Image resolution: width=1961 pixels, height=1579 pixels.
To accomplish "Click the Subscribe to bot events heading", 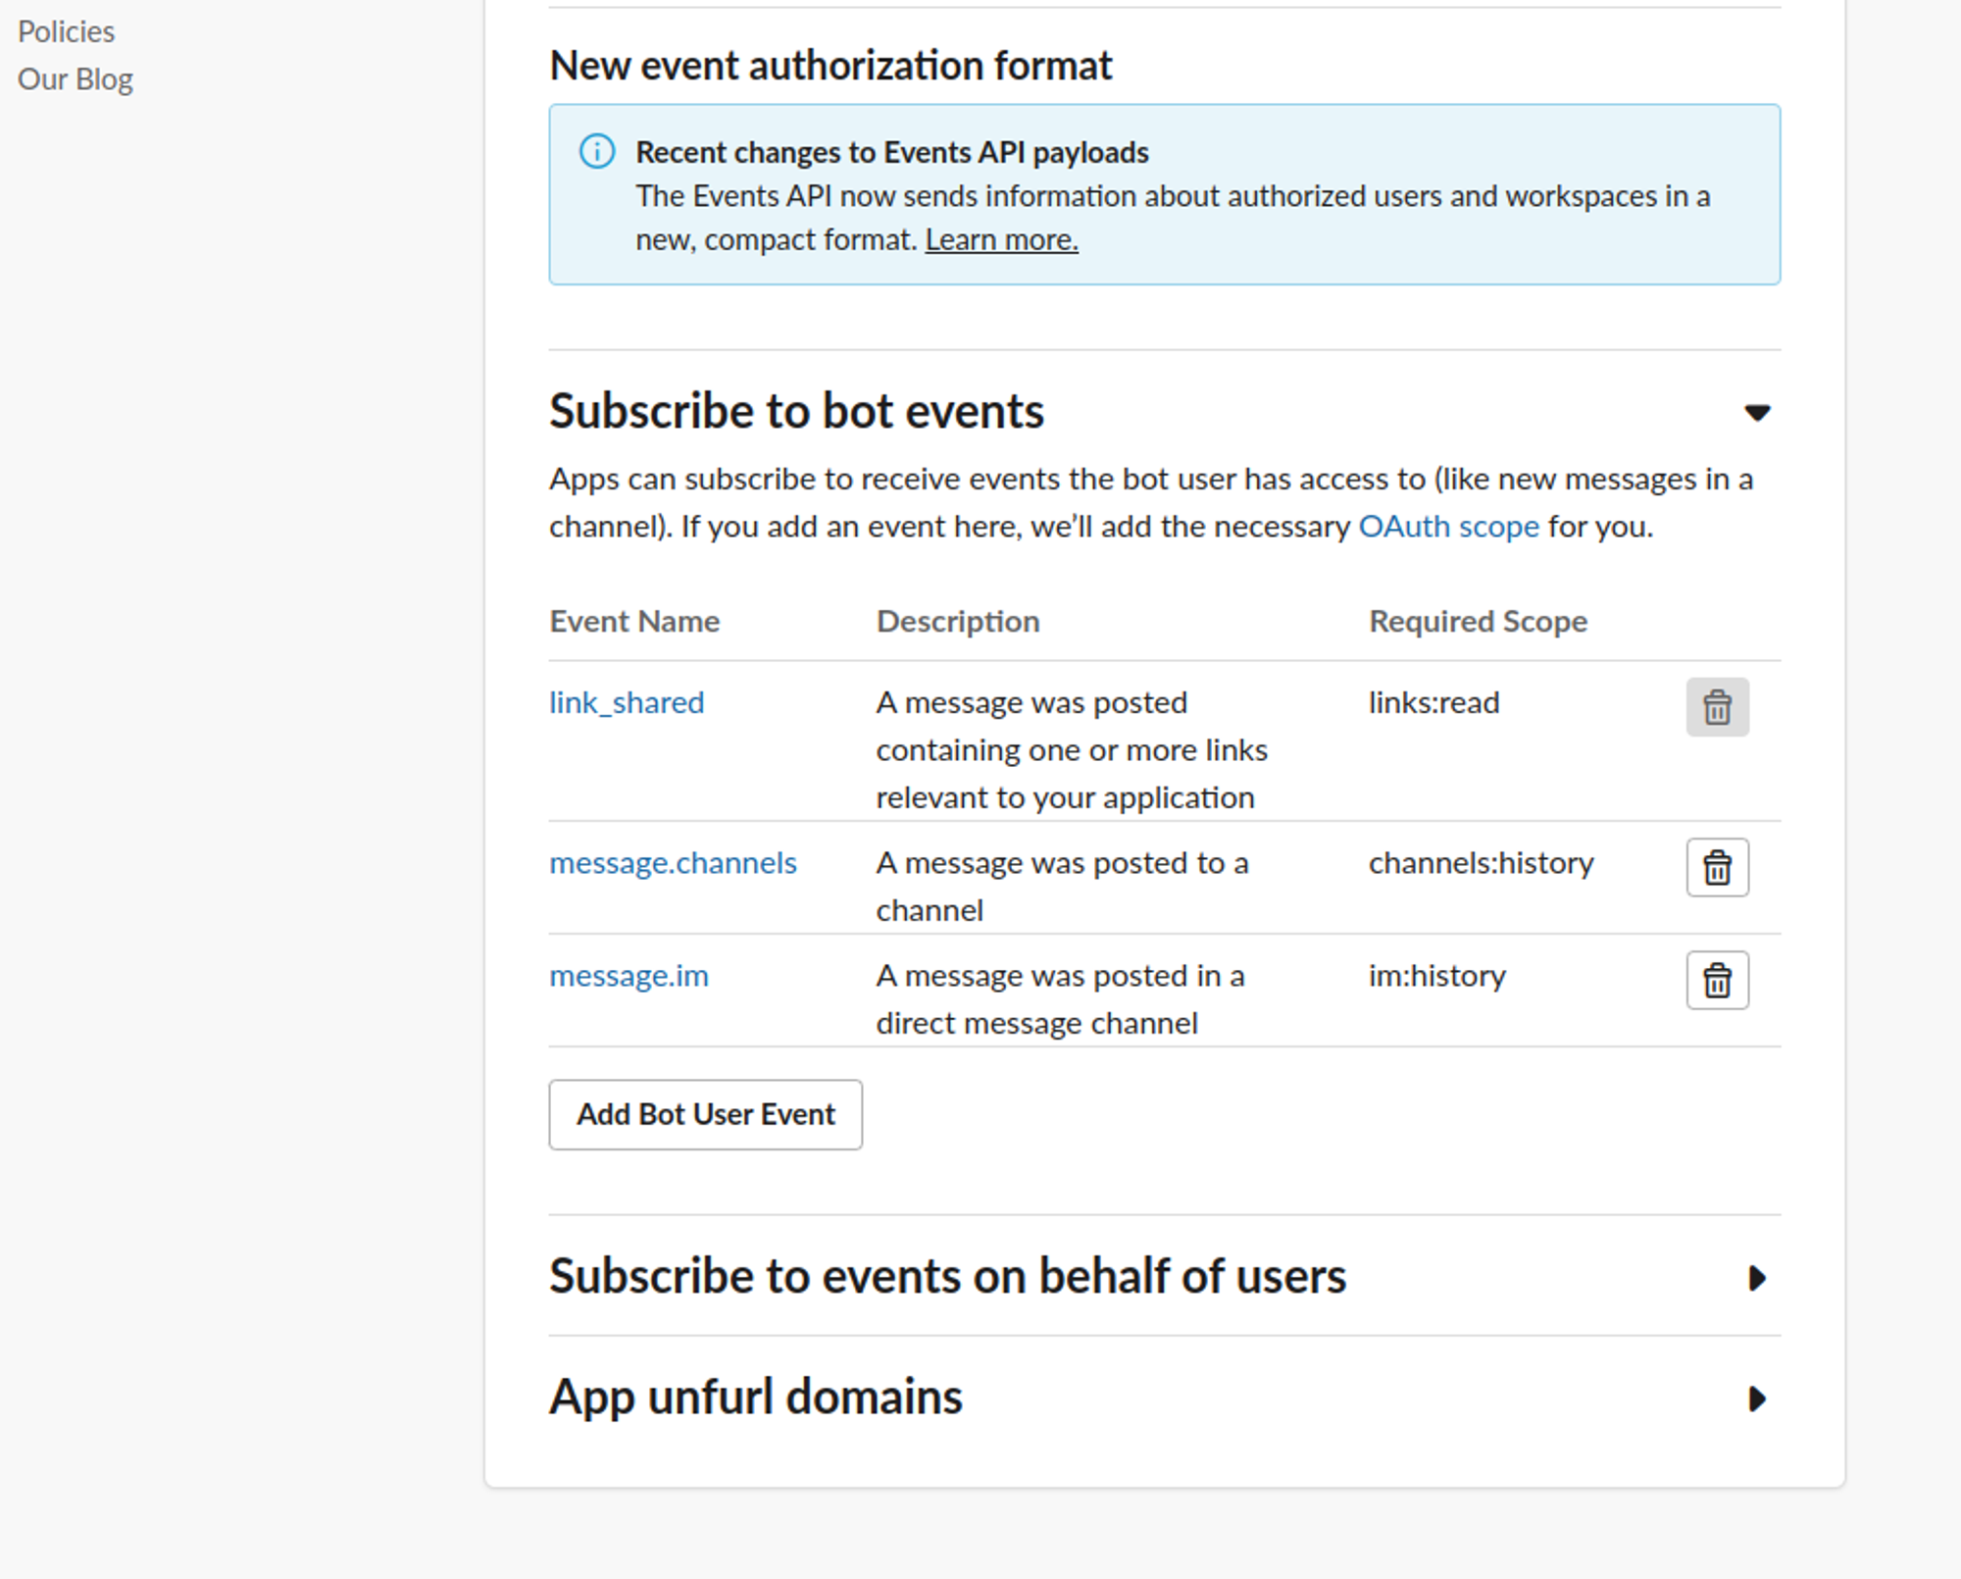I will click(796, 411).
